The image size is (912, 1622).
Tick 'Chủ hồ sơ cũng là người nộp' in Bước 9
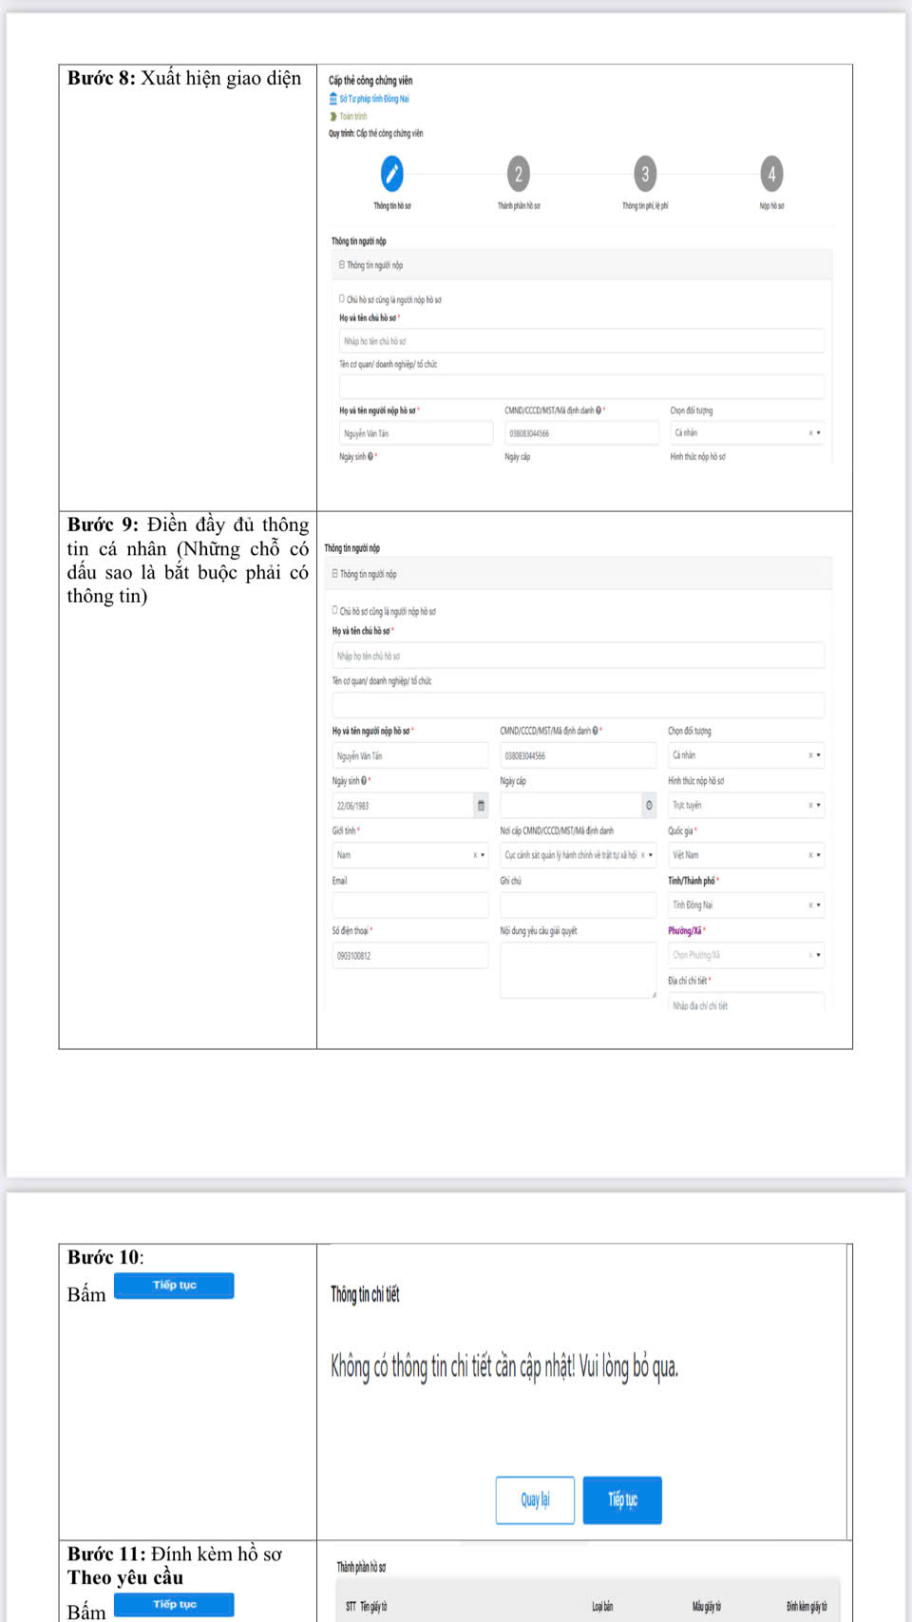[x=335, y=611]
